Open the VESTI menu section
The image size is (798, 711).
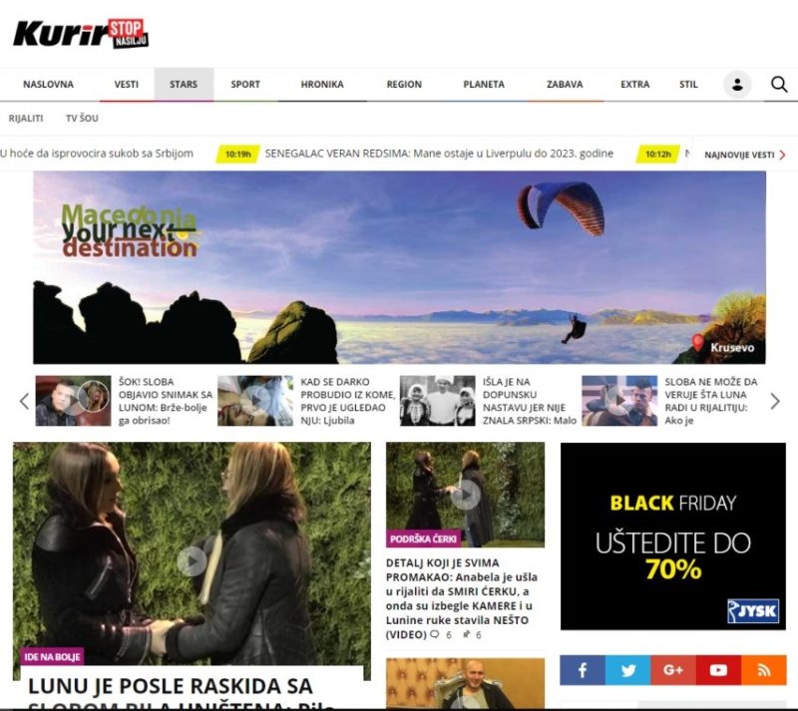tap(127, 85)
